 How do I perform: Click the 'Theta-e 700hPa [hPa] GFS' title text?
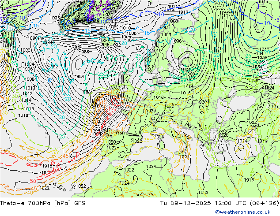point(42,203)
